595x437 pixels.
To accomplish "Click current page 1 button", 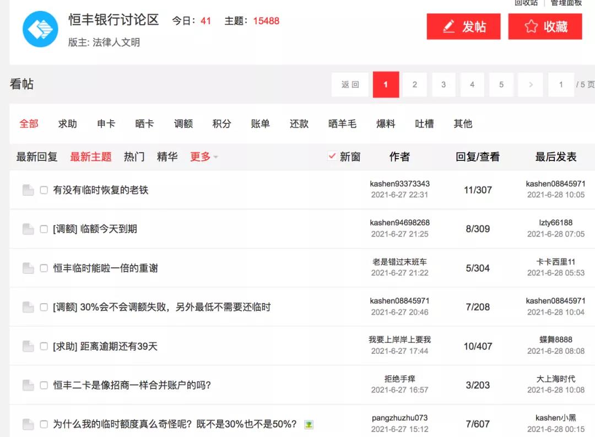I will 386,85.
